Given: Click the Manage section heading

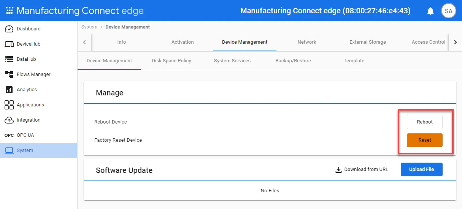Looking at the screenshot, I should point(110,93).
